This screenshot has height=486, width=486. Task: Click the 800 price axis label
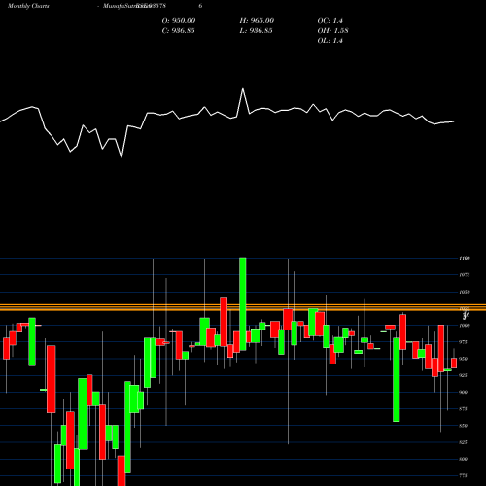[464, 459]
